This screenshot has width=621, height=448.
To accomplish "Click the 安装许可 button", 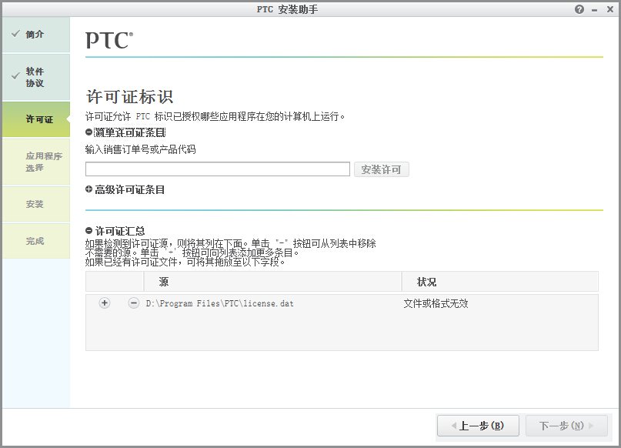I will click(381, 169).
